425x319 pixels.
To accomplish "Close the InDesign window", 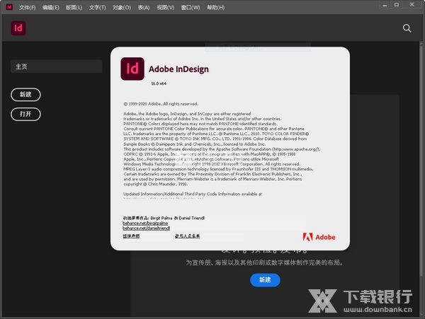I will tap(412, 5).
